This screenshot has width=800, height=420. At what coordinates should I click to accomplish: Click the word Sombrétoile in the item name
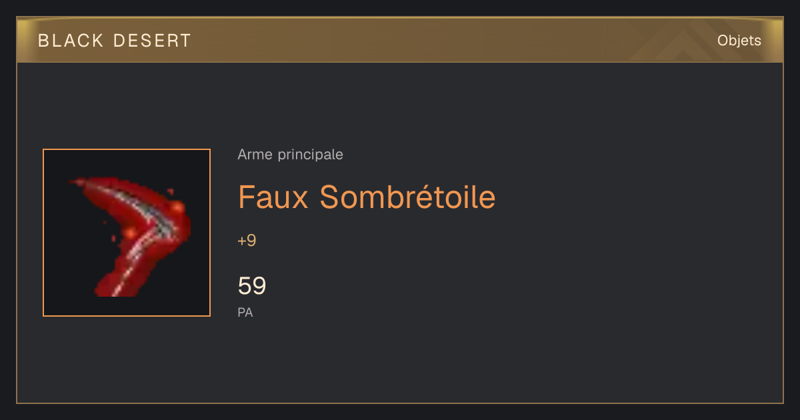coord(407,197)
